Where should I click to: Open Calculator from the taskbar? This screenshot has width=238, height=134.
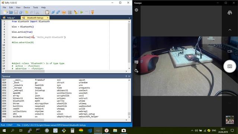point(73,131)
